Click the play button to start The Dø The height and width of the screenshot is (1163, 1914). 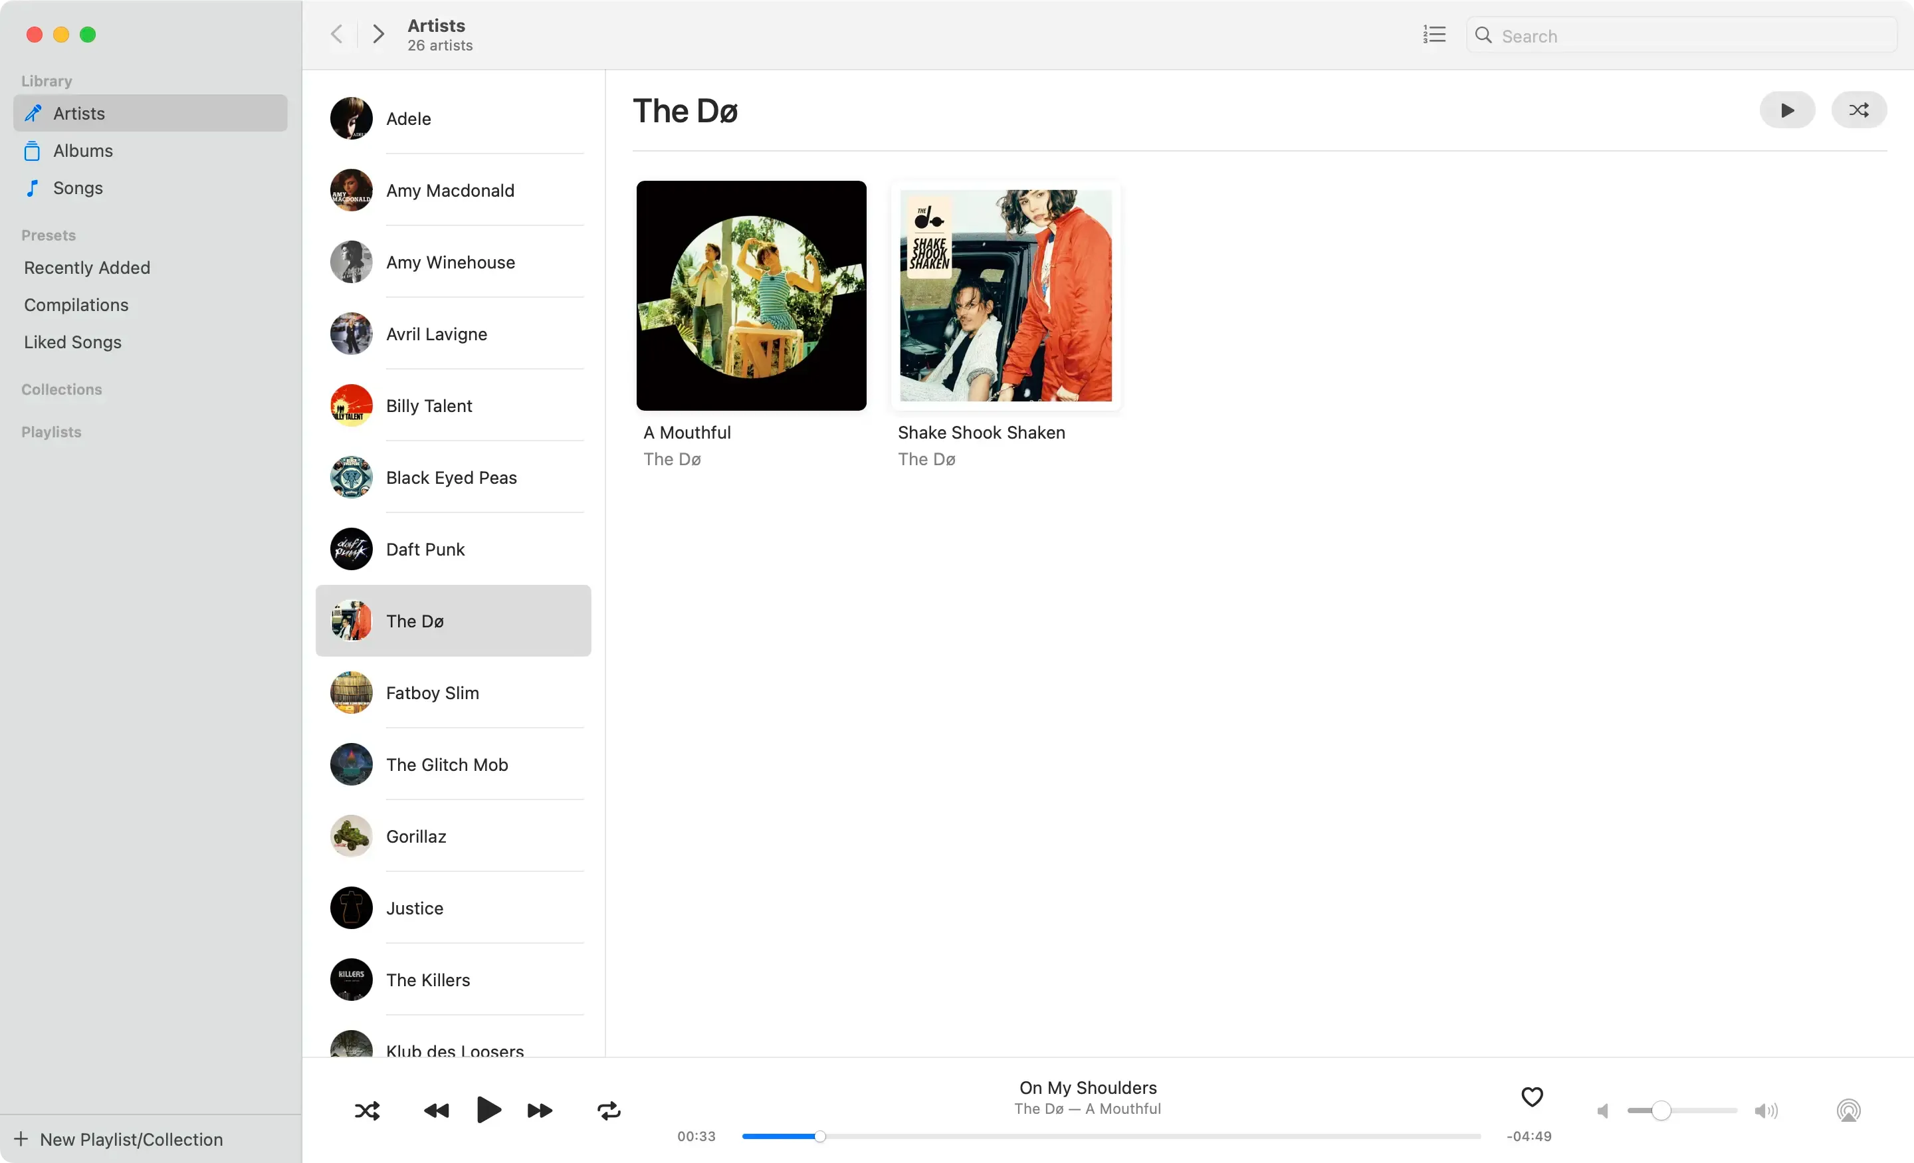pyautogui.click(x=1786, y=110)
